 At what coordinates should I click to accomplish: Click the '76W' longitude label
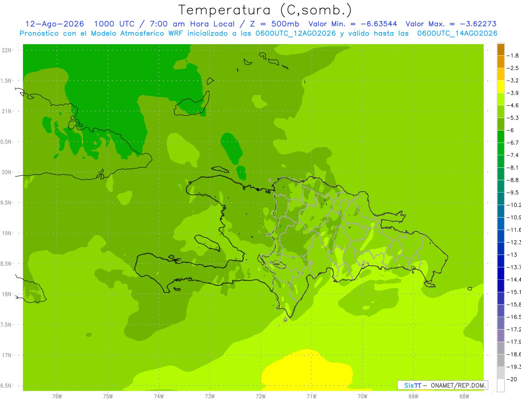coord(57,396)
